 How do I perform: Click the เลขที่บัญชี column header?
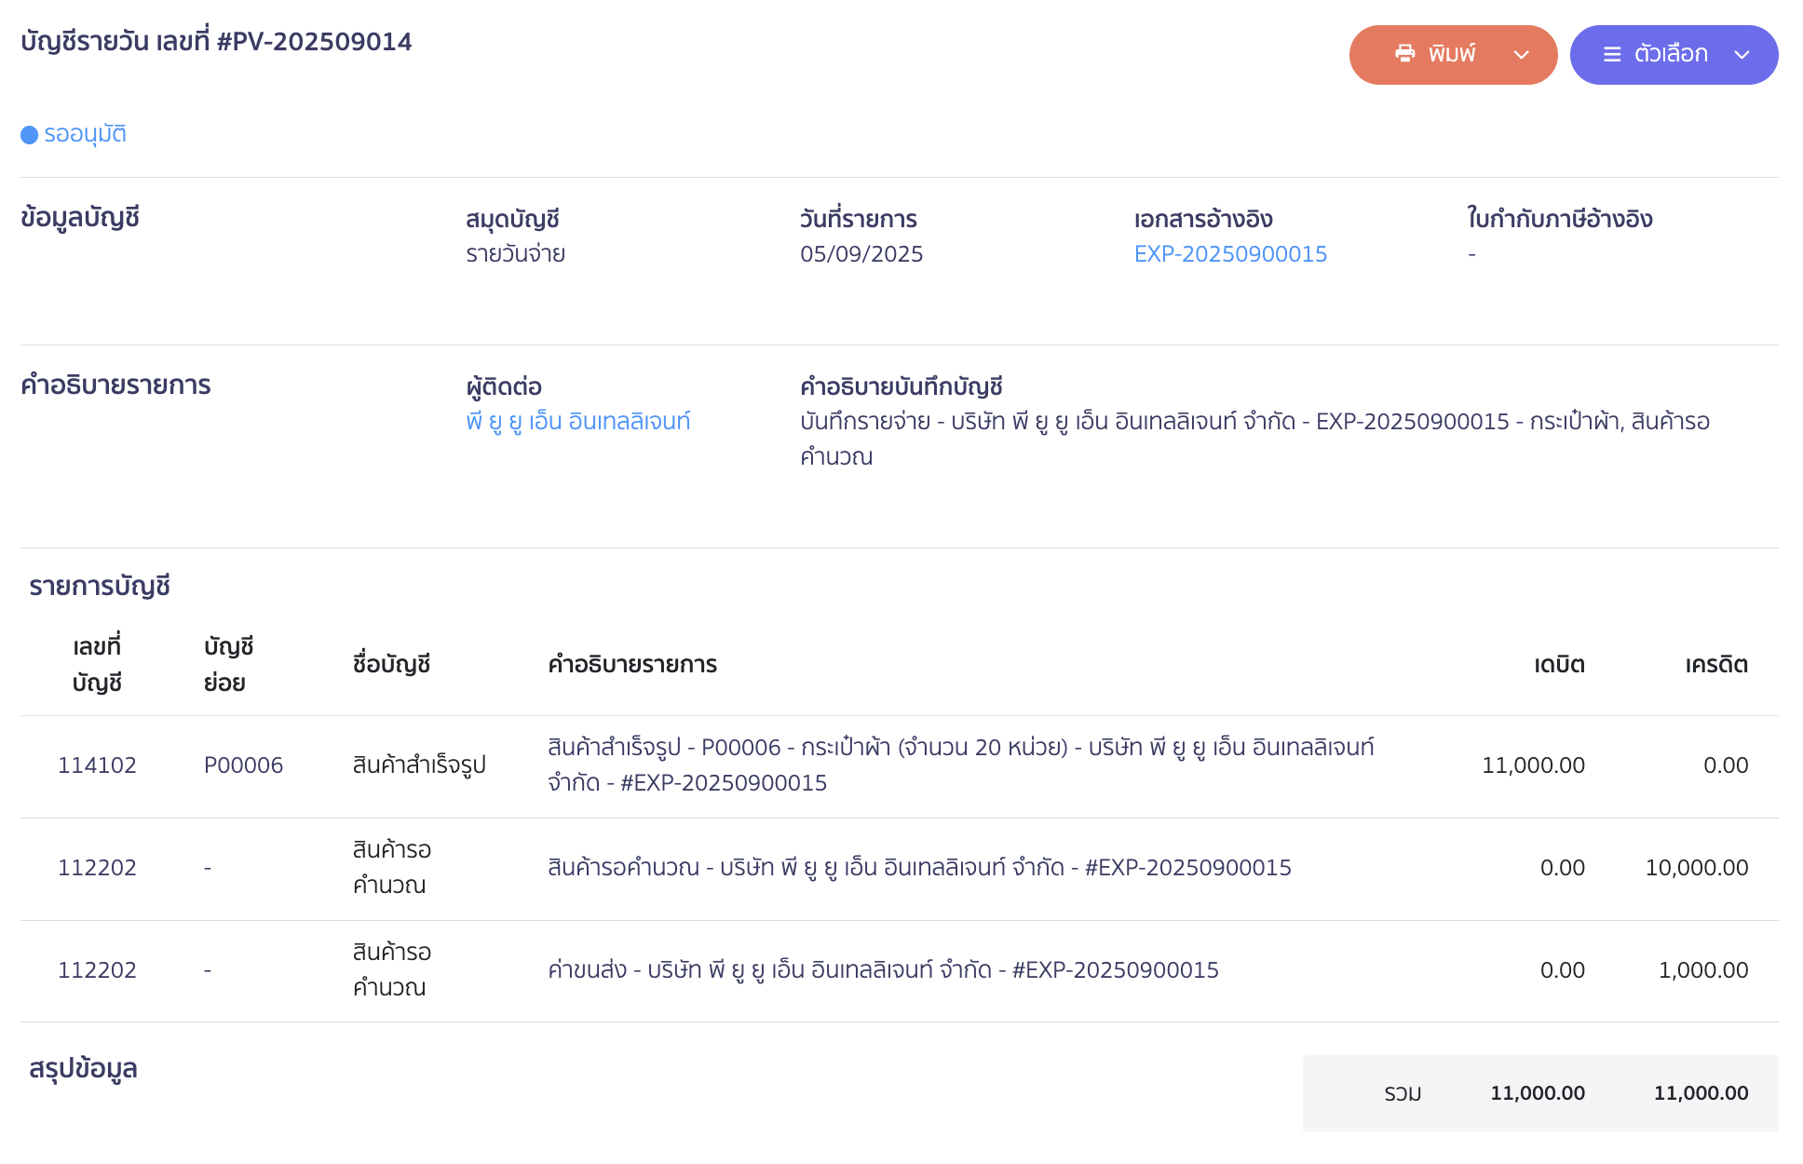point(97,665)
